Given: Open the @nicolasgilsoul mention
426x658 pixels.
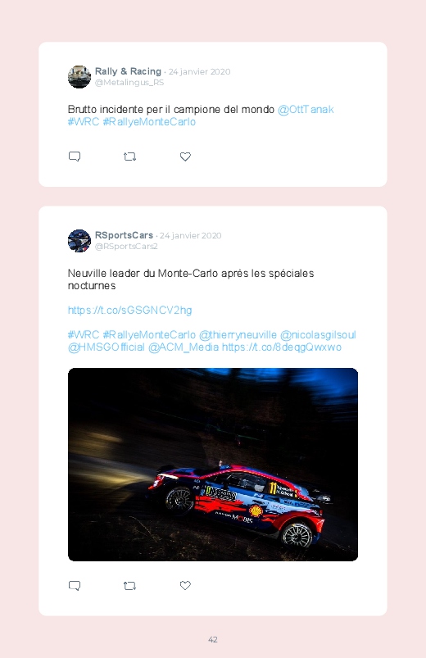Looking at the screenshot, I should (318, 335).
